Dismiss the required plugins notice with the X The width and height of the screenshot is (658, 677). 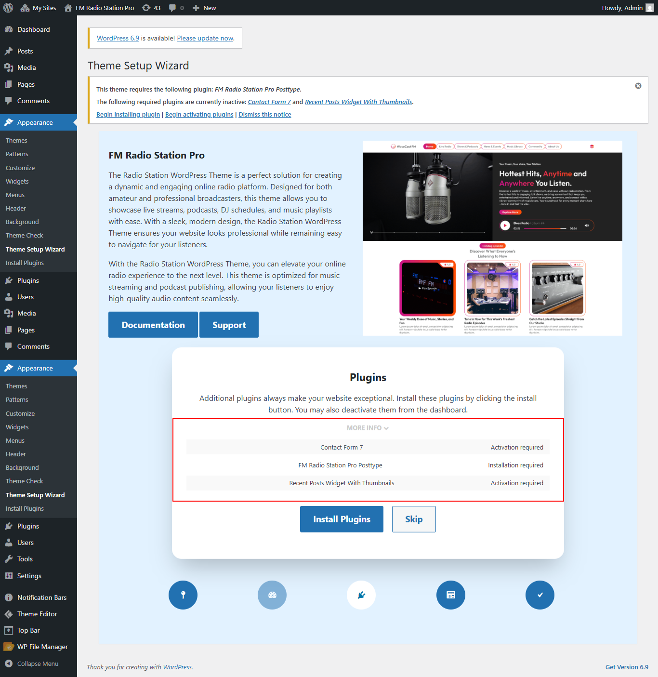click(638, 85)
